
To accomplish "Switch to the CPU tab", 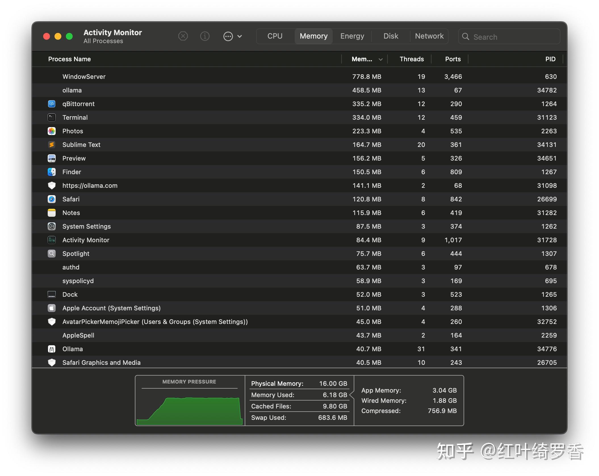I will pos(275,36).
